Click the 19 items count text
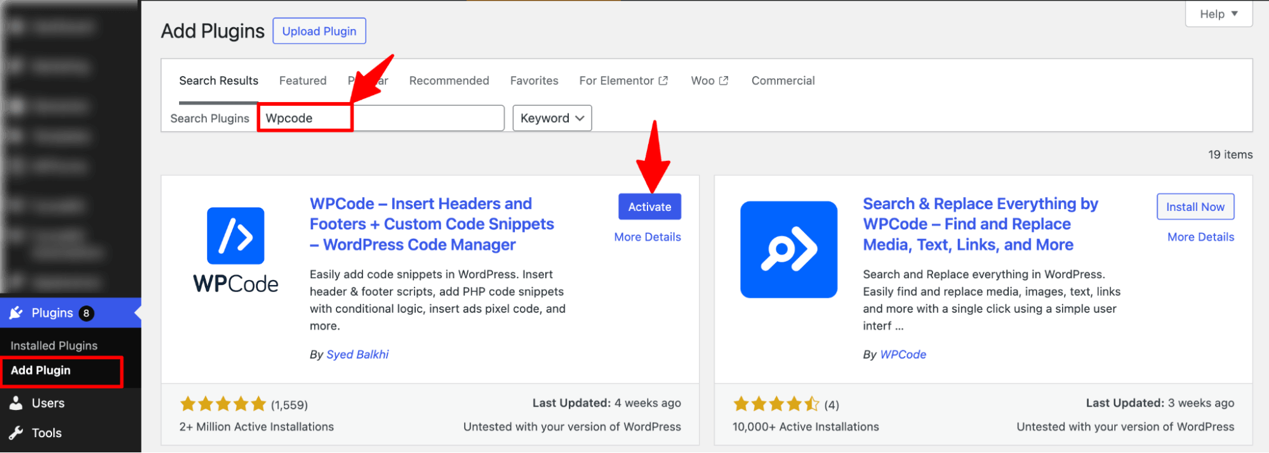The width and height of the screenshot is (1269, 453). coord(1230,155)
